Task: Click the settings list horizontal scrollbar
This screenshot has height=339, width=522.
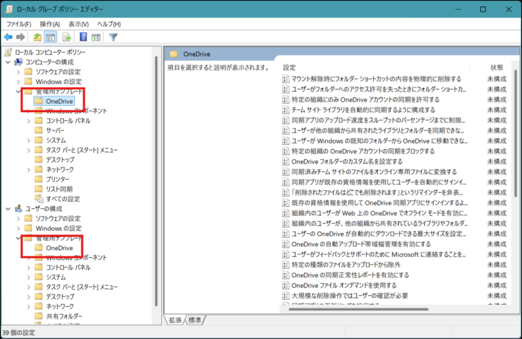Action: coord(359,310)
